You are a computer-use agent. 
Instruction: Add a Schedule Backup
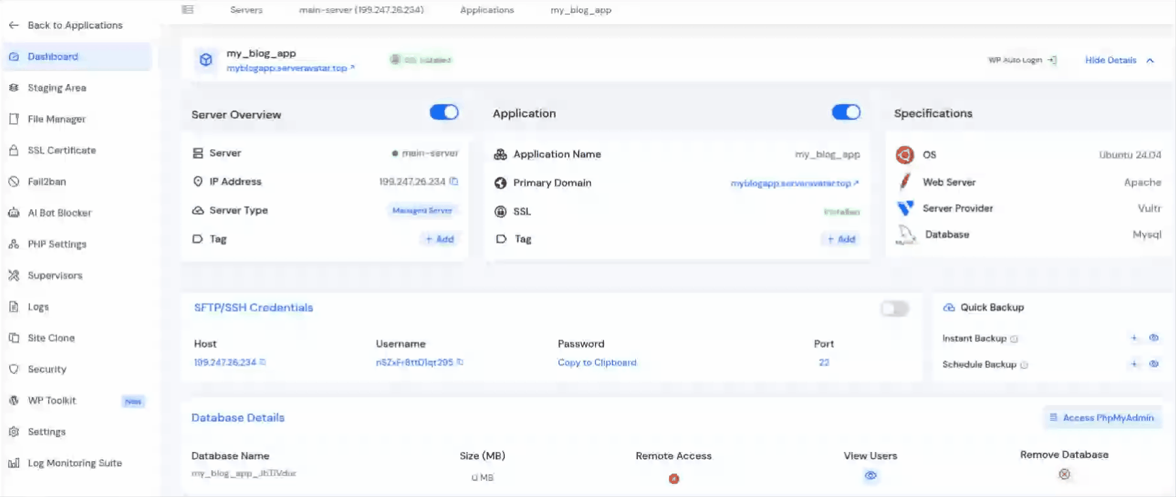pos(1134,364)
